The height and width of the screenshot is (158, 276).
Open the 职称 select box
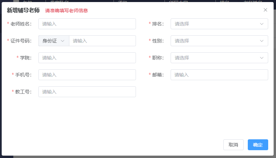point(214,58)
